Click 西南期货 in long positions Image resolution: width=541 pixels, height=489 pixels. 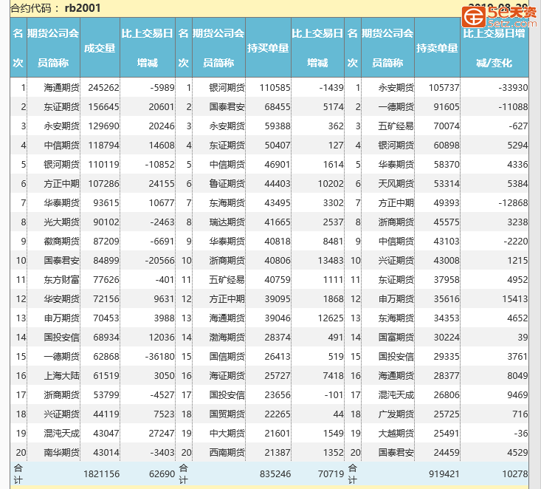coord(227,452)
